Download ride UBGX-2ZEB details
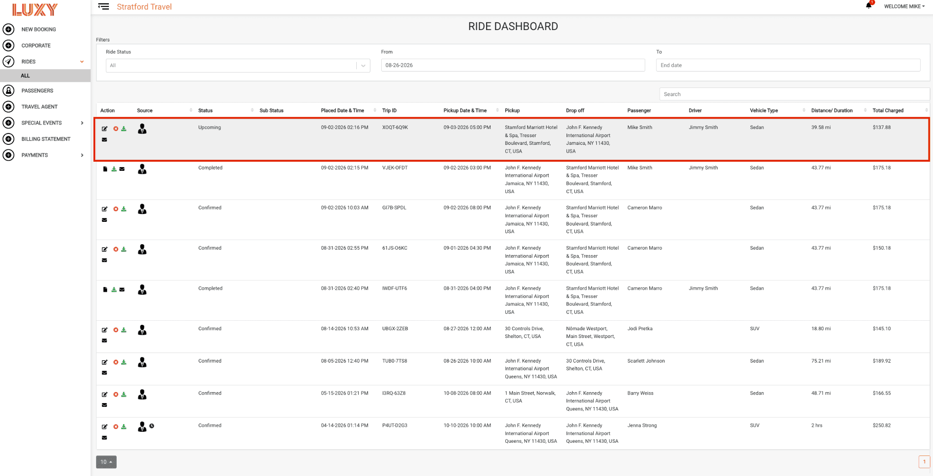This screenshot has height=476, width=933. click(124, 330)
